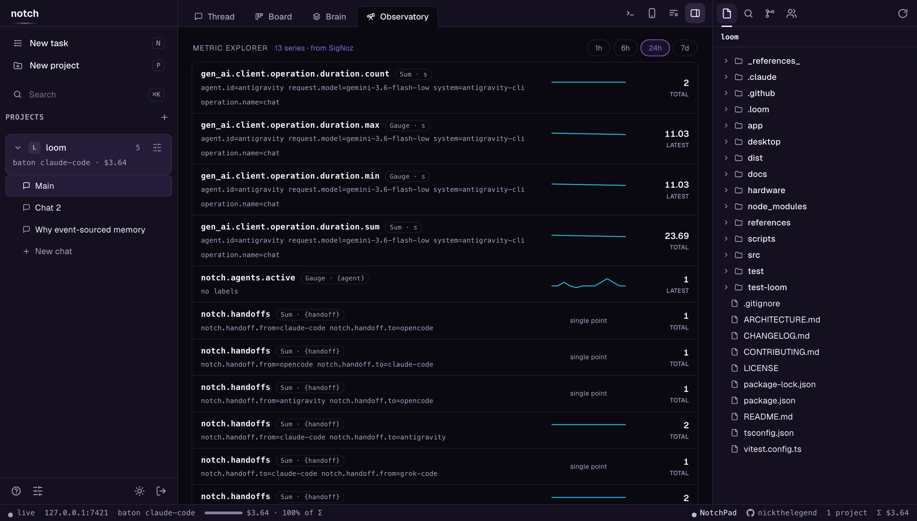Expand the node_modules folder
This screenshot has height=521, width=917.
click(726, 207)
